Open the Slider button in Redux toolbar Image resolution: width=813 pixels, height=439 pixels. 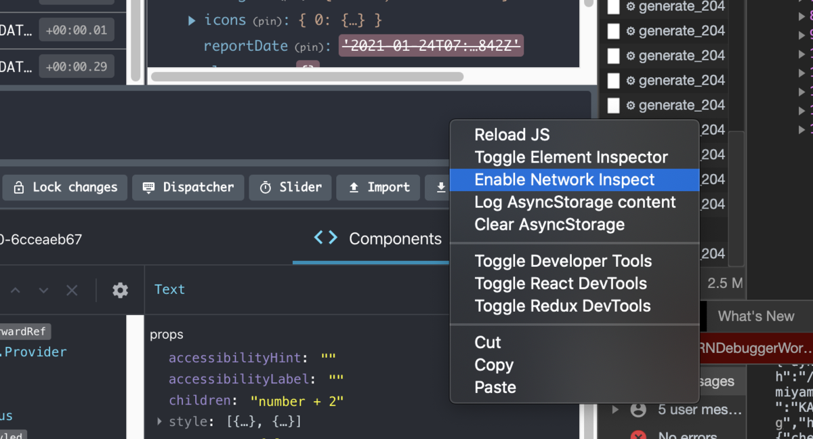(x=291, y=188)
